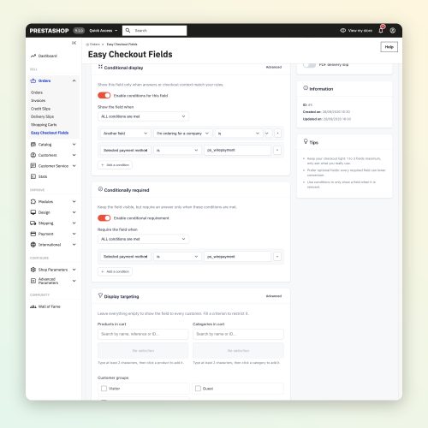Click the Catalog icon in sidebar
The height and width of the screenshot is (428, 428).
(x=33, y=145)
